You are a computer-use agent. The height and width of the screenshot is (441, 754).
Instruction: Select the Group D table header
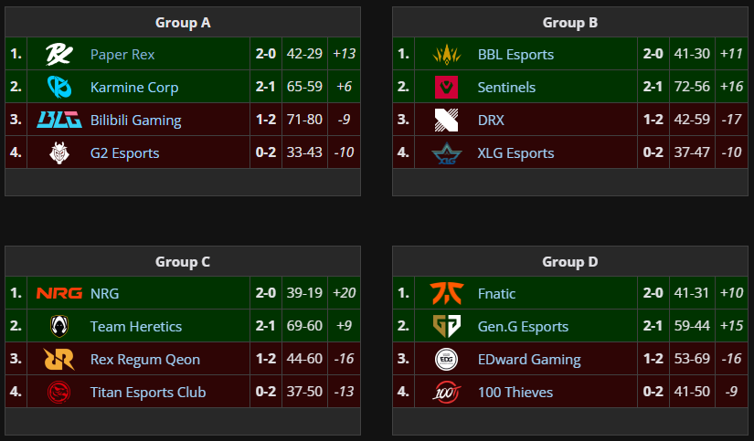coord(569,262)
